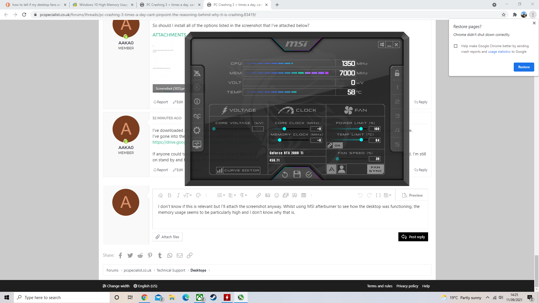Open the text color palette
539x303 pixels.
(198, 195)
